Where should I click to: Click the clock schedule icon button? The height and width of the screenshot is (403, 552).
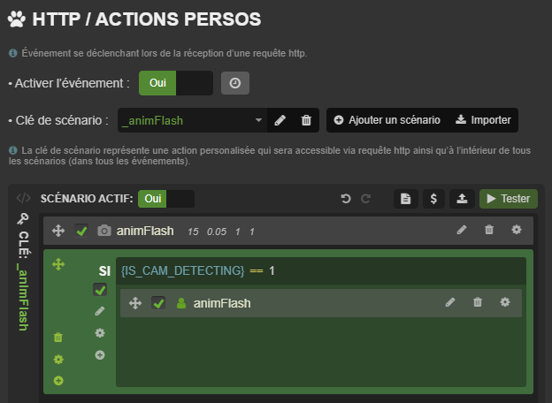pos(234,83)
